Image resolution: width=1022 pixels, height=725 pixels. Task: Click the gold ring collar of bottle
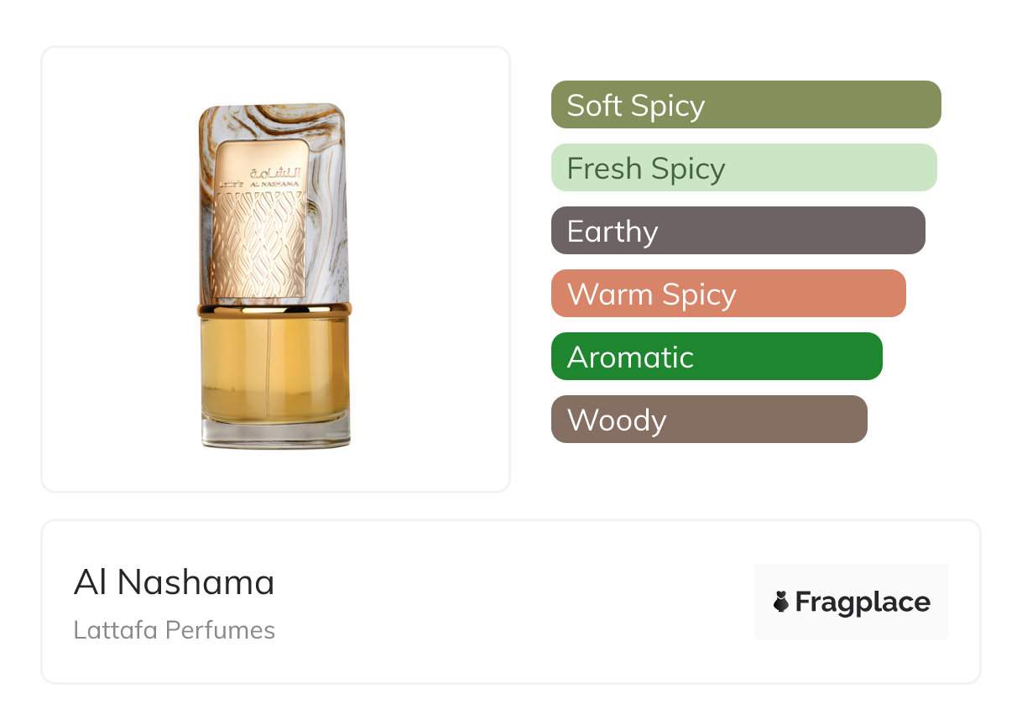tap(274, 310)
